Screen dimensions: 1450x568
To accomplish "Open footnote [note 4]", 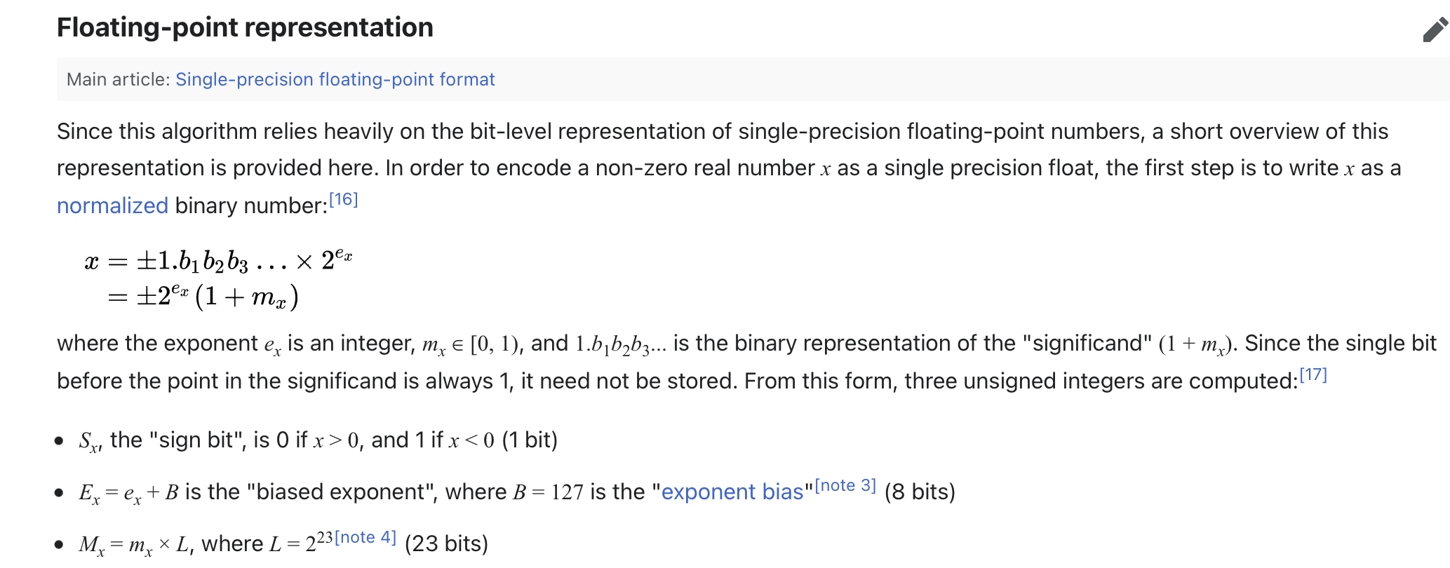I will click(365, 538).
